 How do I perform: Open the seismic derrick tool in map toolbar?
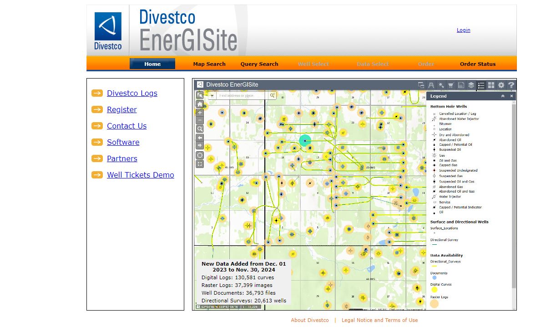click(x=431, y=85)
